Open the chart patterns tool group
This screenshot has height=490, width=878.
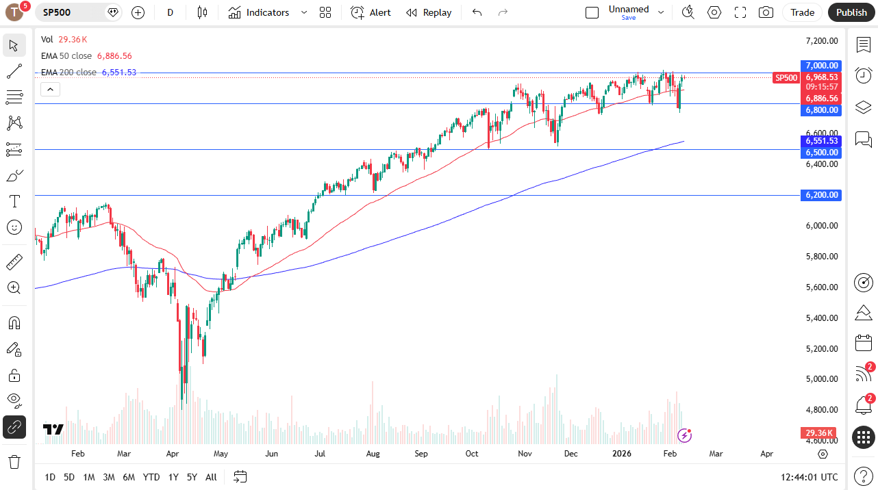[14, 123]
